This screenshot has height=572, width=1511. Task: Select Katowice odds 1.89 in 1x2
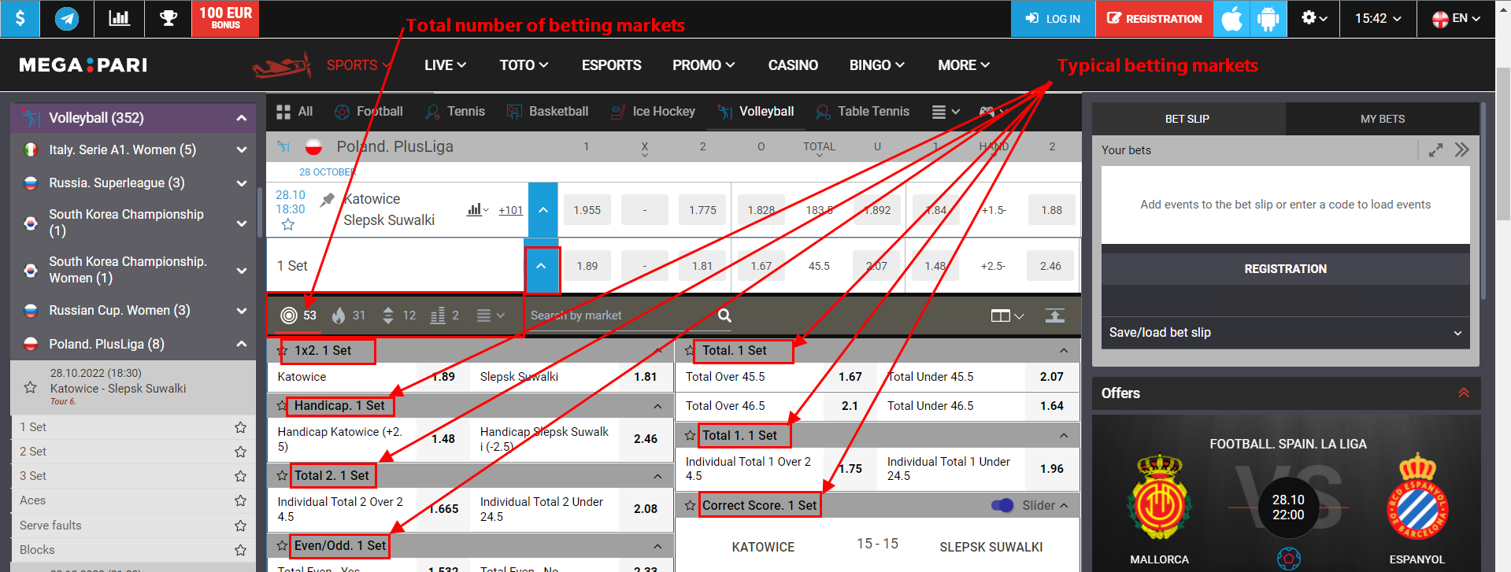(443, 377)
